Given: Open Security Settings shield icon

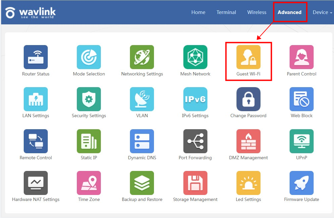Looking at the screenshot, I should coord(89,99).
